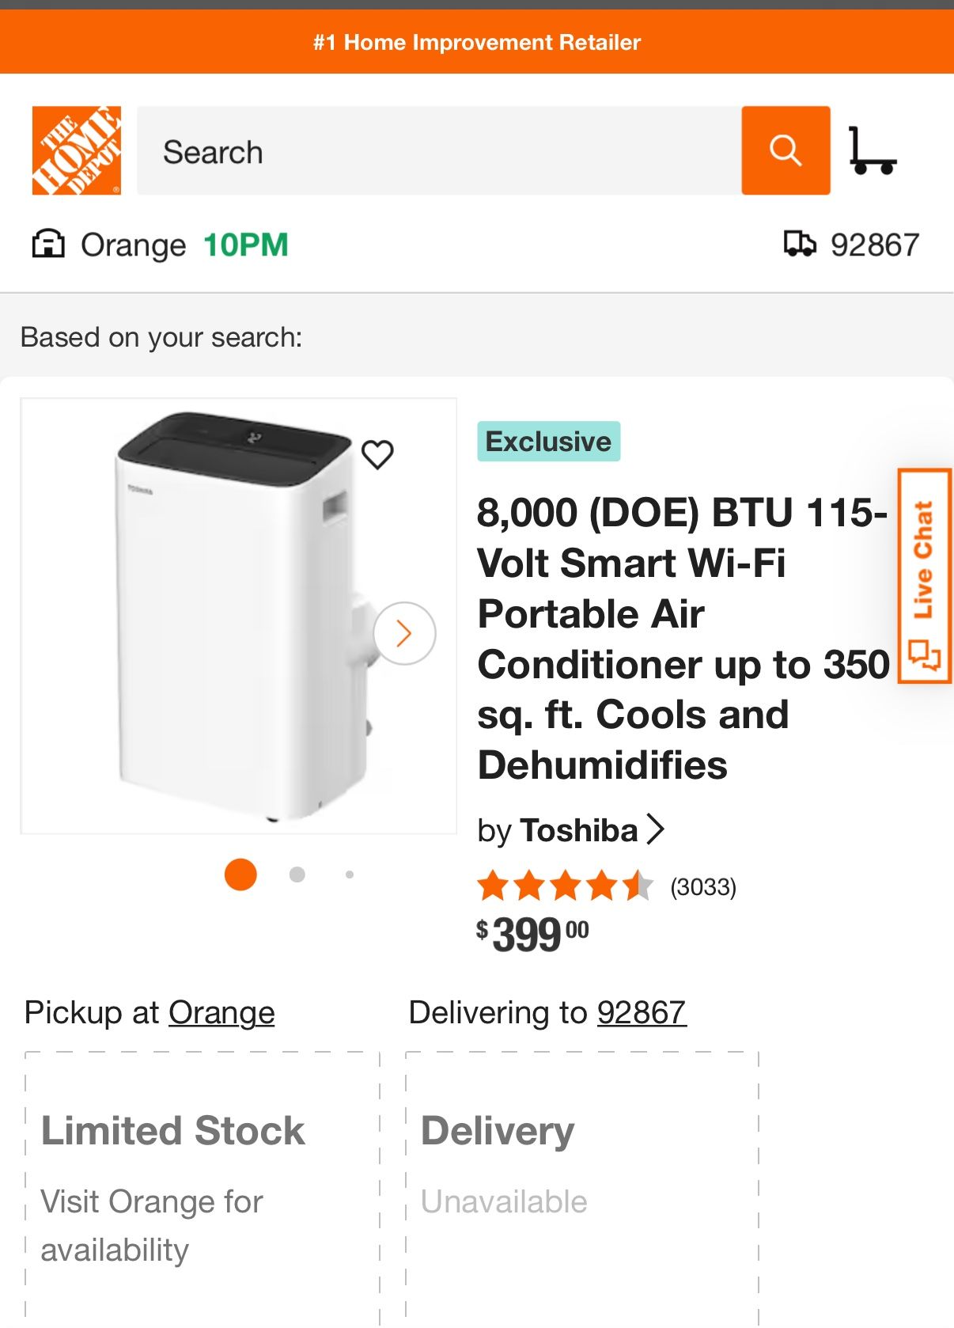Open the star rating reviews (3033)
Image resolution: width=954 pixels, height=1328 pixels.
point(607,886)
